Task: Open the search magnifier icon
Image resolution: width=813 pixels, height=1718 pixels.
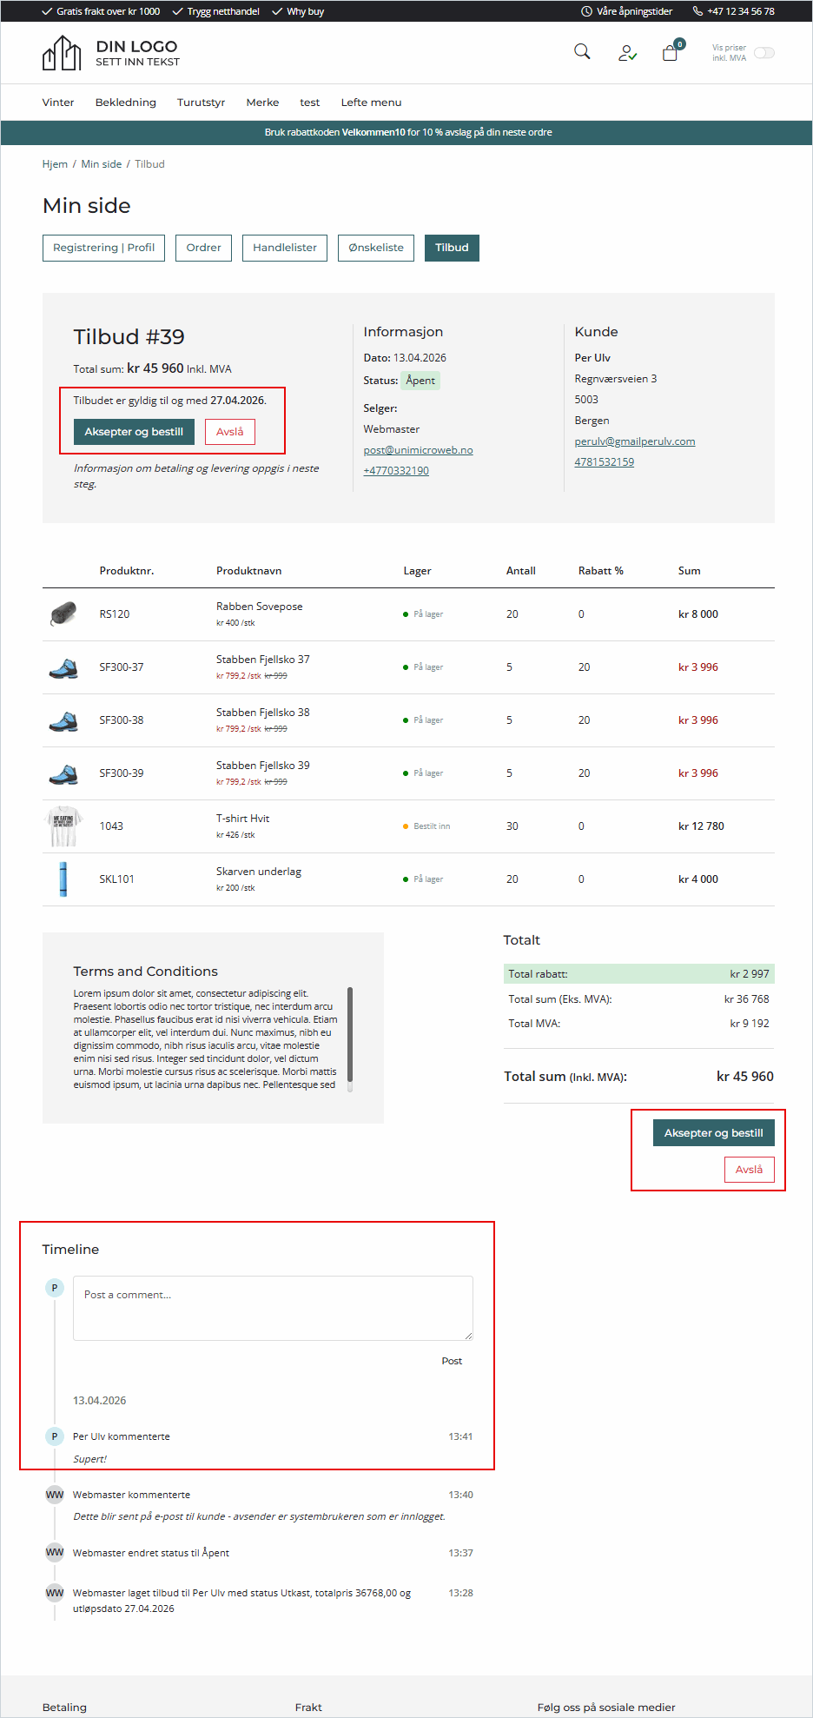Action: (582, 52)
